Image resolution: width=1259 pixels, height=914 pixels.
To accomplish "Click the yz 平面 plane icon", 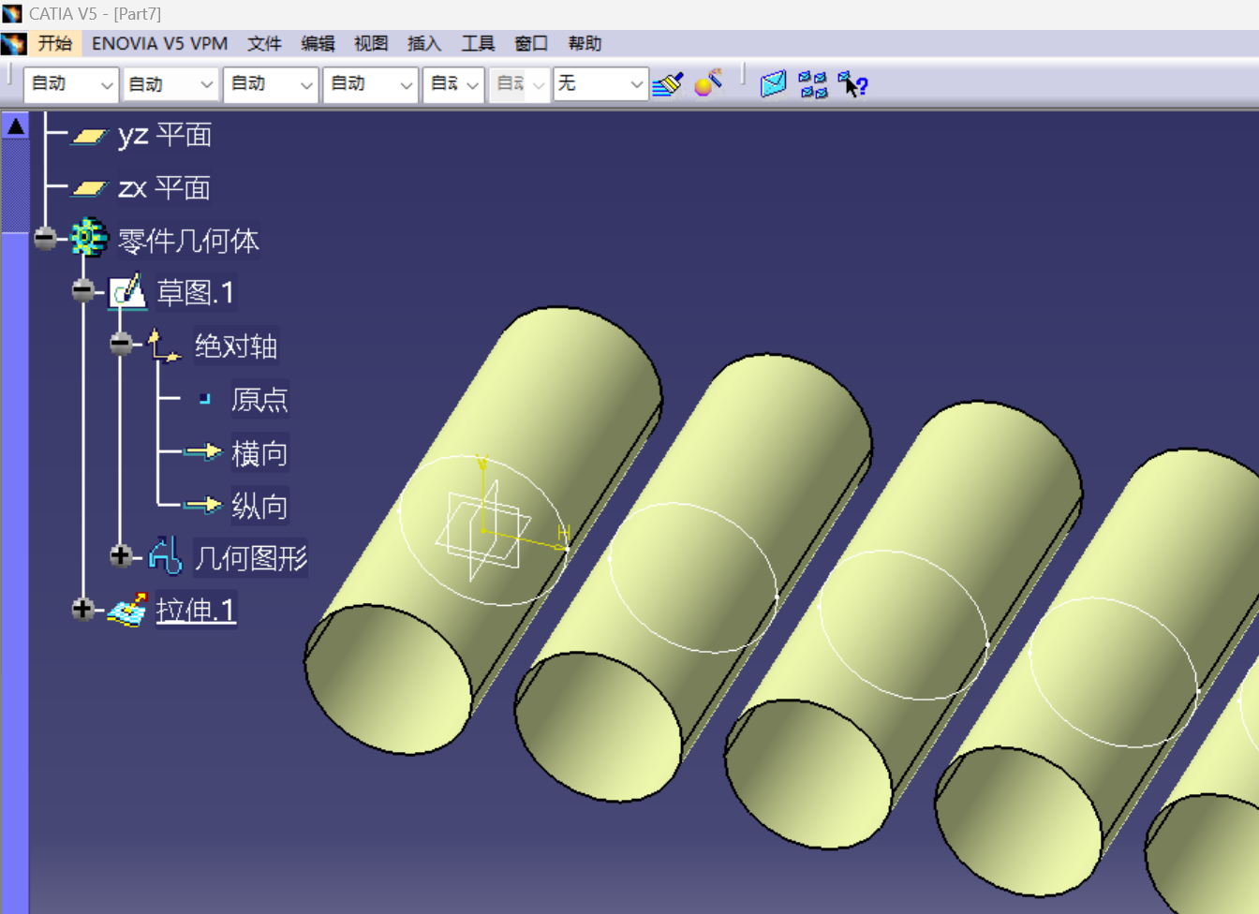I will pos(90,137).
